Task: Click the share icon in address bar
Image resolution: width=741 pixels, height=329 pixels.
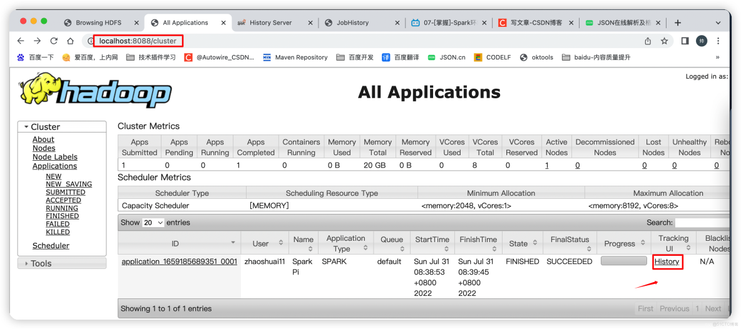Action: (648, 41)
